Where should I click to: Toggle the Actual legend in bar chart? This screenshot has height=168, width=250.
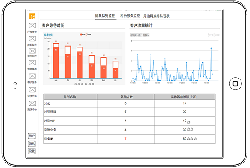tap(82, 34)
